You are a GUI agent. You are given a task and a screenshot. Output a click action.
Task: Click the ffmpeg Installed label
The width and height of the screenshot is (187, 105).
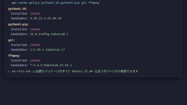coord(20,60)
